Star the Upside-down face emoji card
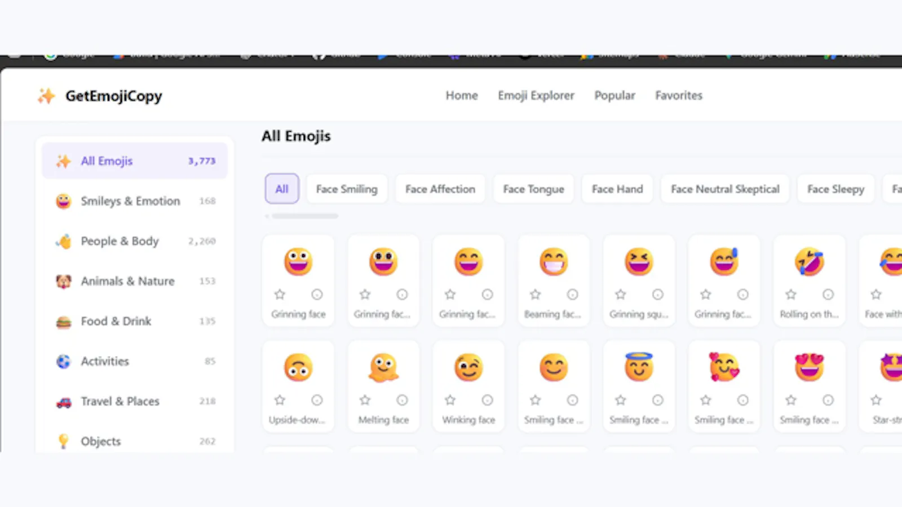Screen dimensions: 902x507 coord(280,400)
